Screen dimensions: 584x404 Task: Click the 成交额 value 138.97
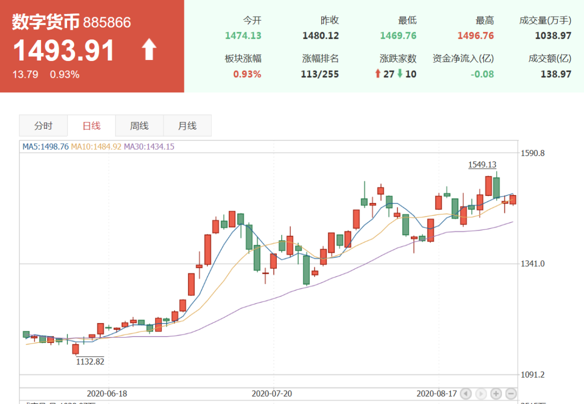tap(556, 74)
